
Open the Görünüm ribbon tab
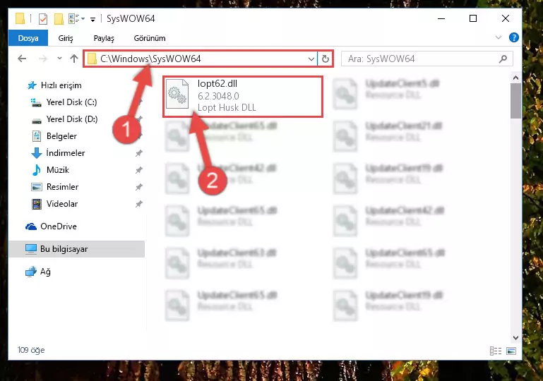coord(150,38)
